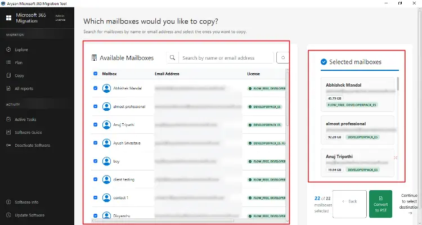The width and height of the screenshot is (422, 225).
Task: Open the Copy clipboard icon
Action: tap(8, 75)
